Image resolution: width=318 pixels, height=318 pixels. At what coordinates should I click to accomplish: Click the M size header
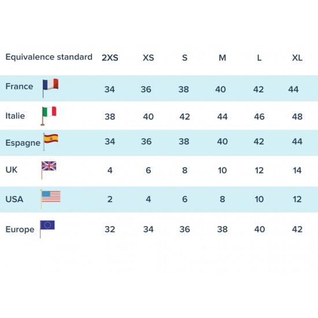click(x=222, y=58)
